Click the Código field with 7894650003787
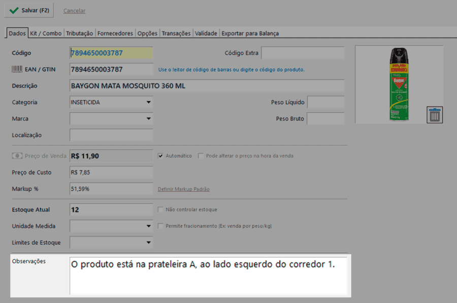The height and width of the screenshot is (303, 457). pyautogui.click(x=111, y=53)
